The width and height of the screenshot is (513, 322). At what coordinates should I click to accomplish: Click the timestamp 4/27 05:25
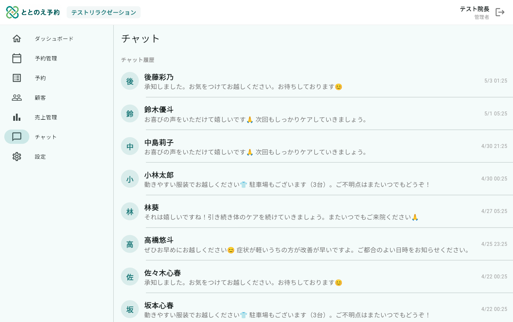pos(494,211)
